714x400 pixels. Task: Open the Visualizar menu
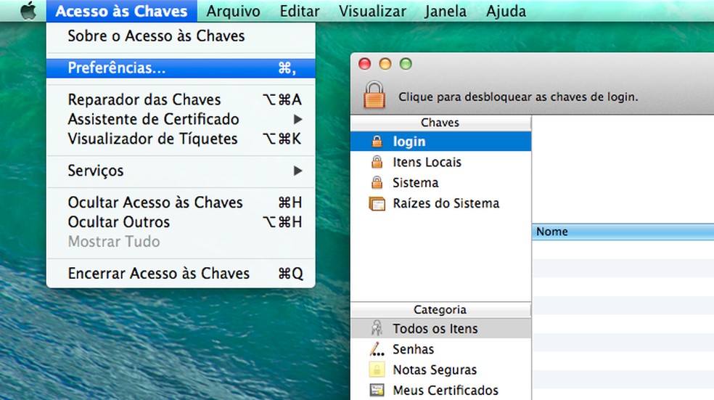(372, 11)
